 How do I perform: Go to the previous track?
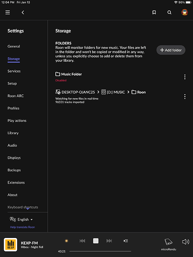coord(82,241)
